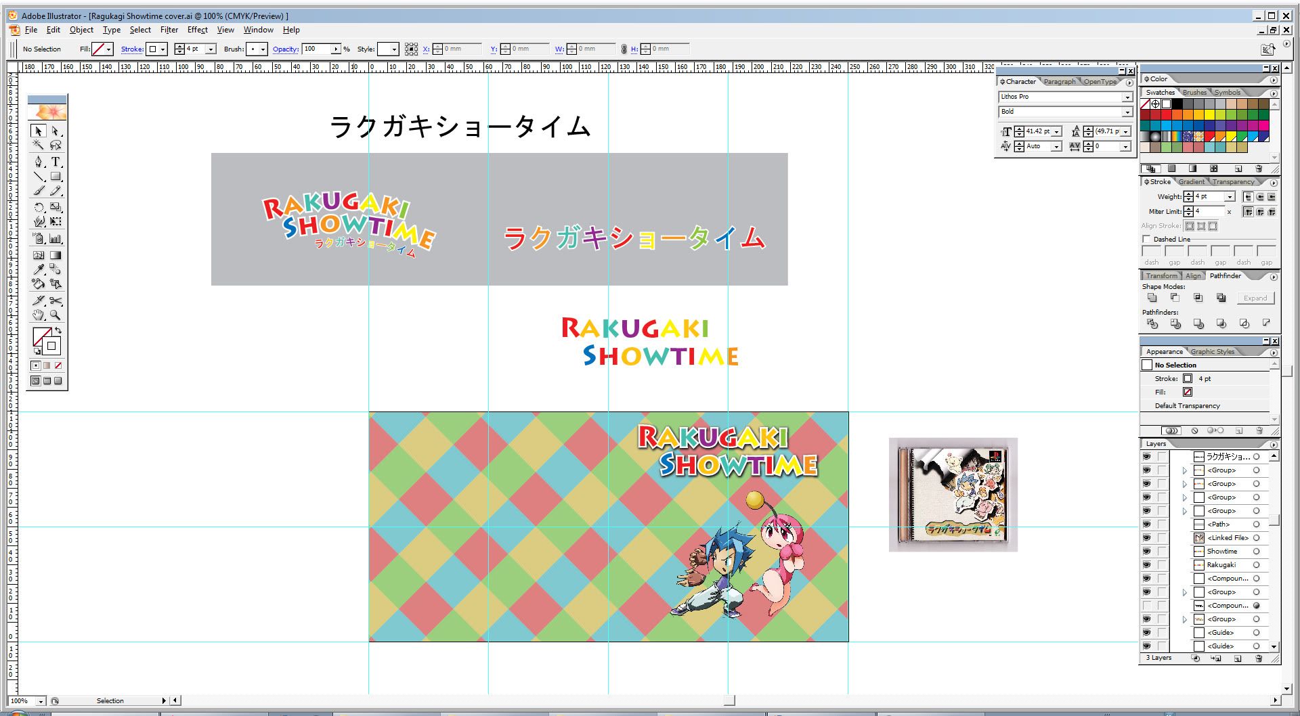The height and width of the screenshot is (716, 1300).
Task: Click the Clear Appearance icon
Action: (1194, 430)
